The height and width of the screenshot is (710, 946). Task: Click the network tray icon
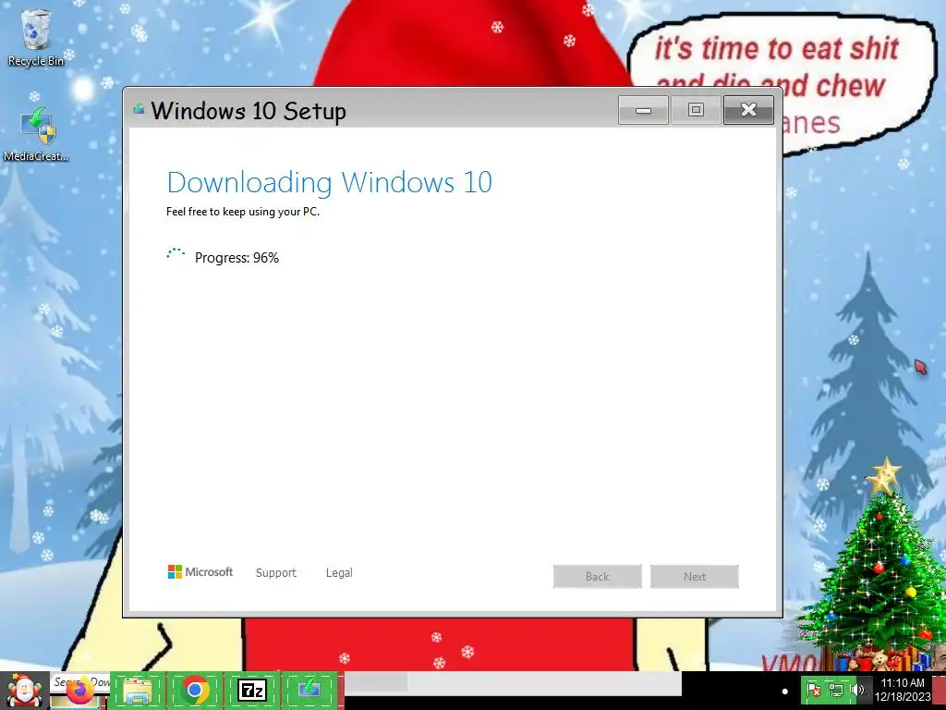835,690
